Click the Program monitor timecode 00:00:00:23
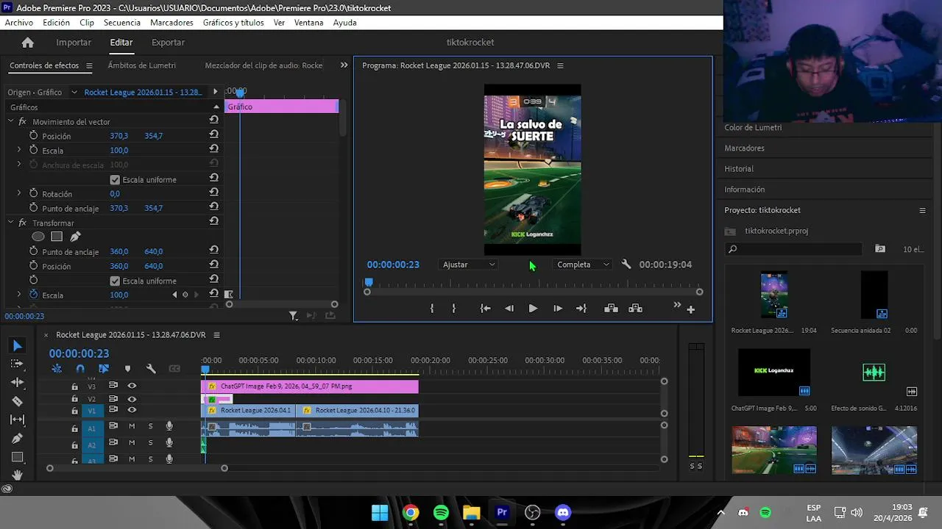Screen dimensions: 942x529 click(x=393, y=264)
